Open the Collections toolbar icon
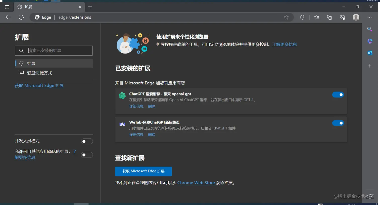The image size is (380, 205). click(x=329, y=17)
